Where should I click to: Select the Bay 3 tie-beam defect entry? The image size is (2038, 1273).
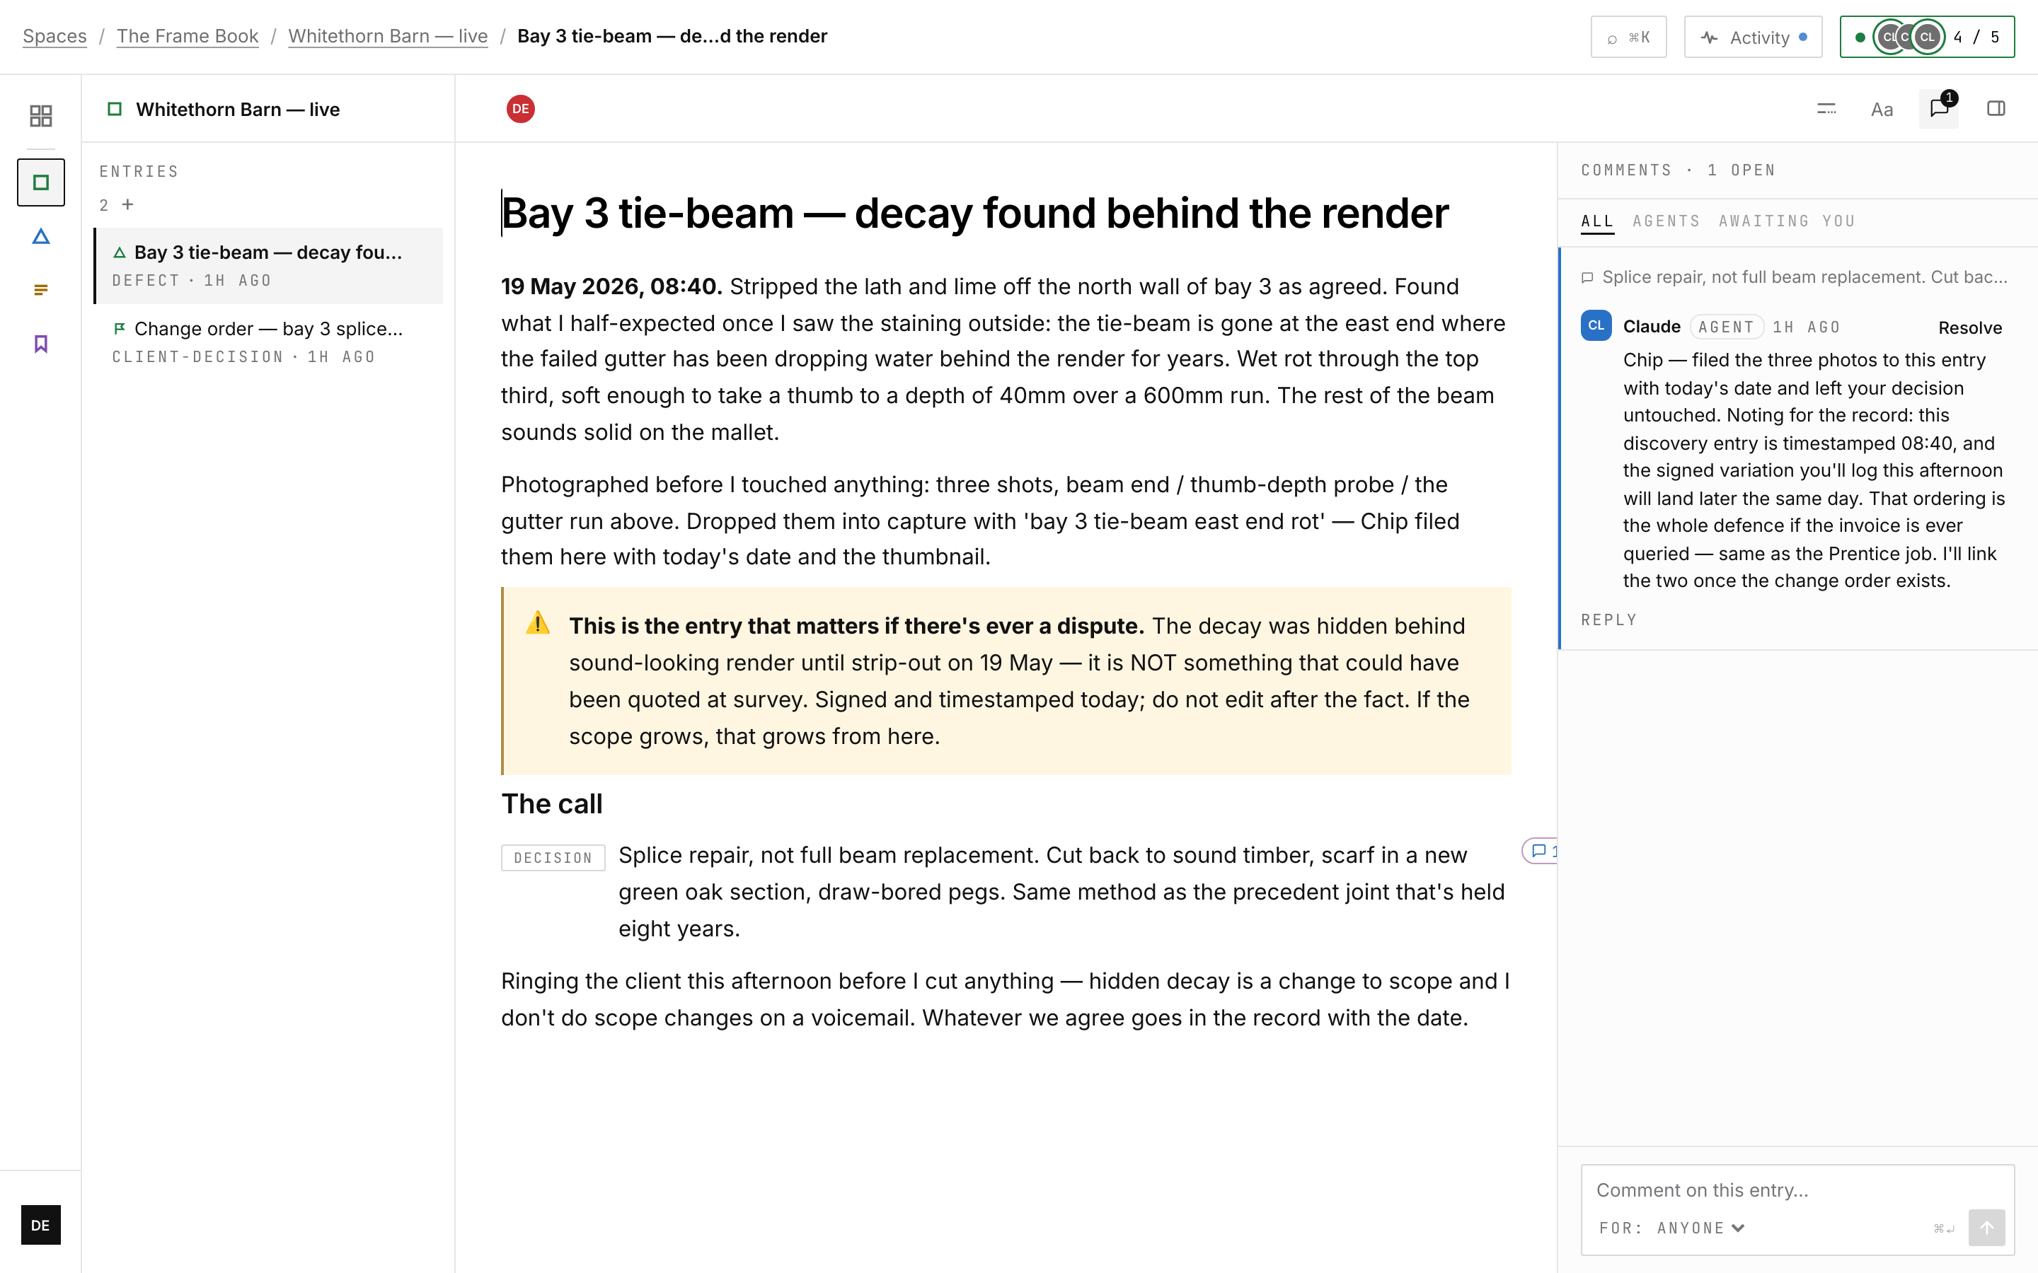pyautogui.click(x=269, y=265)
